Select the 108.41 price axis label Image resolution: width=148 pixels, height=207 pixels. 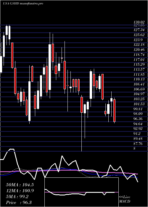[139, 84]
